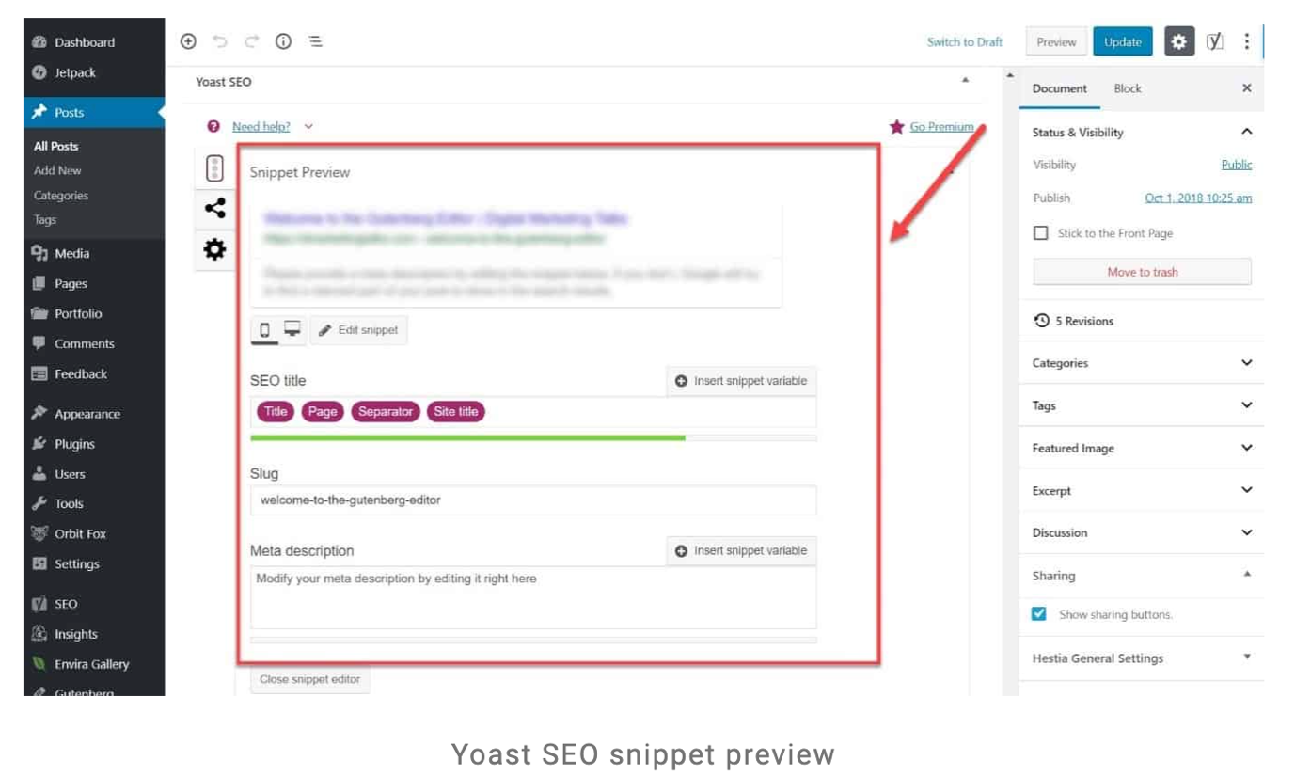Image resolution: width=1295 pixels, height=777 pixels.
Task: Open the Block navigation list icon
Action: click(x=315, y=41)
